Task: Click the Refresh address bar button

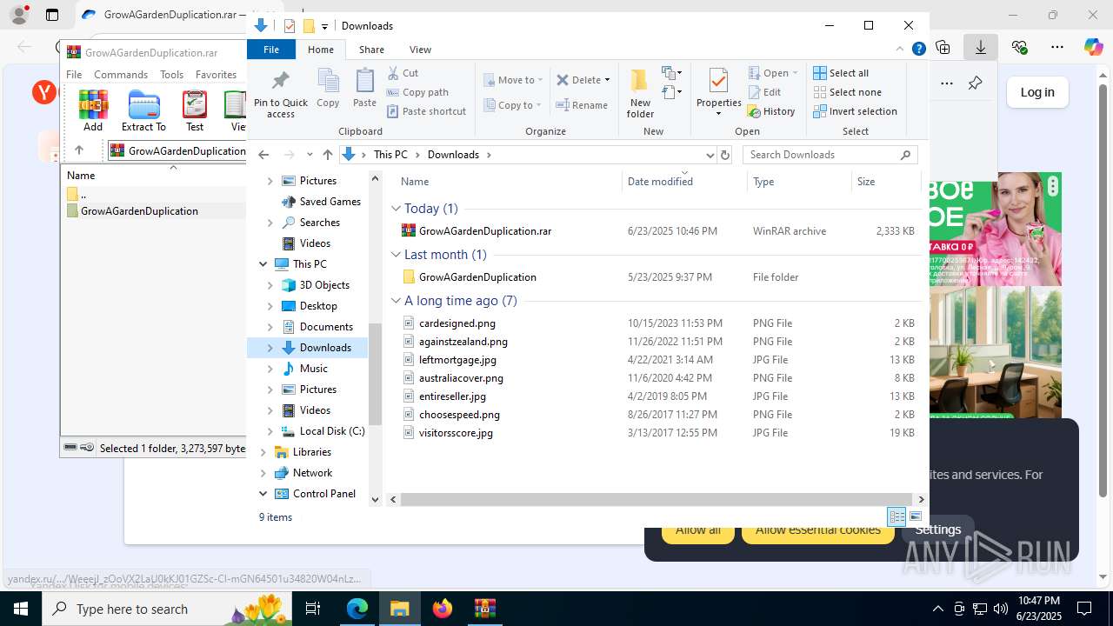Action: click(725, 155)
